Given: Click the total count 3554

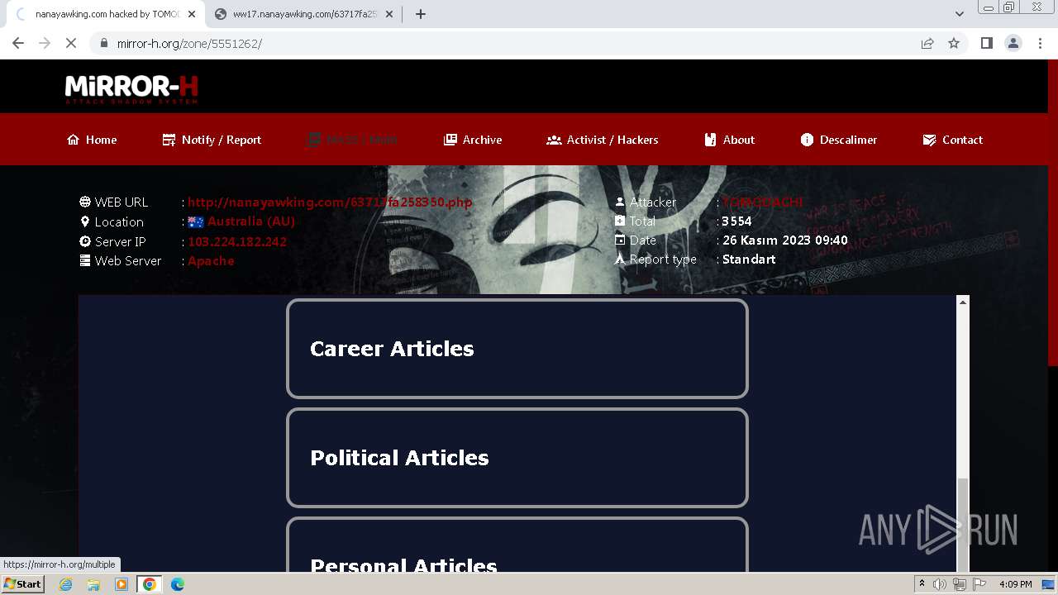Looking at the screenshot, I should click(736, 221).
